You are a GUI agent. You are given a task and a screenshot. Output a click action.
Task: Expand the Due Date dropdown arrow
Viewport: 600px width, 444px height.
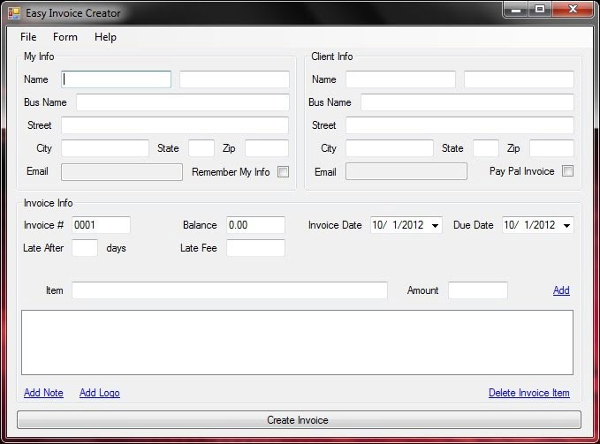(x=566, y=225)
